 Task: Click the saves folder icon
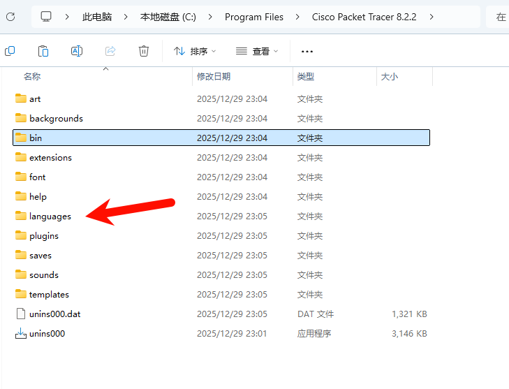point(21,255)
